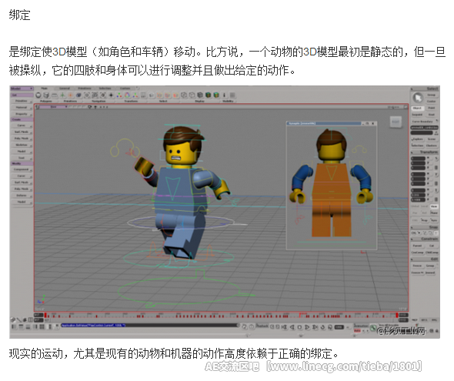
Task: Click the colored triangle rotate icon
Action: (x=128, y=95)
